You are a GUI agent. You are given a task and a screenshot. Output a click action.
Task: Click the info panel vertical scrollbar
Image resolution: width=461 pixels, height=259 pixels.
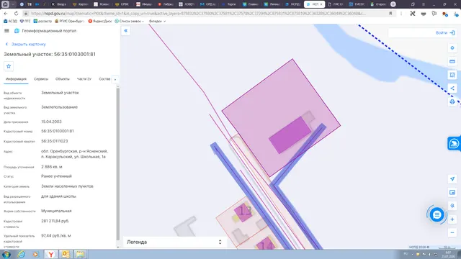click(118, 165)
